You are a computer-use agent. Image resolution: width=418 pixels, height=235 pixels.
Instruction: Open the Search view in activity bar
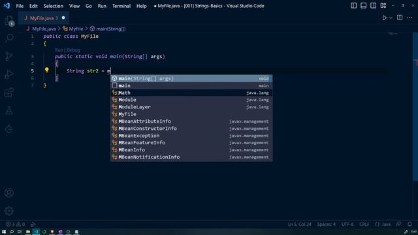coord(9,38)
